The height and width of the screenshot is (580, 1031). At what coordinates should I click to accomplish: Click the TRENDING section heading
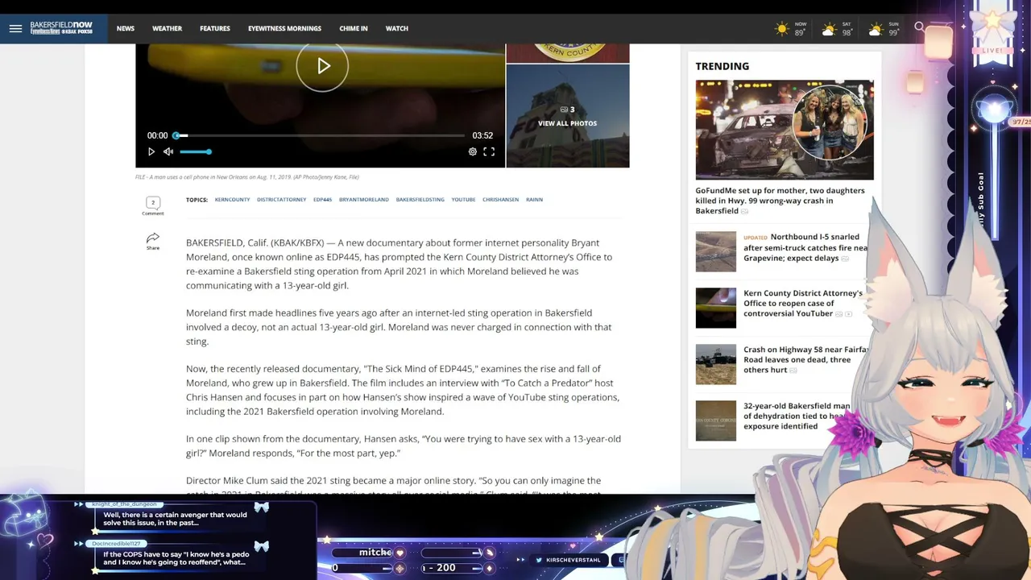click(723, 66)
